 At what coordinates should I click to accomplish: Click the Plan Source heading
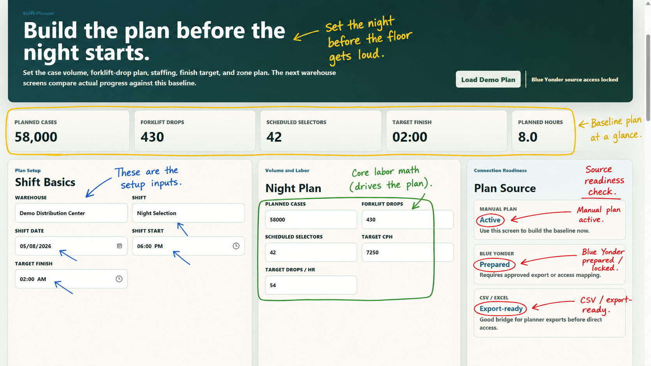(505, 188)
